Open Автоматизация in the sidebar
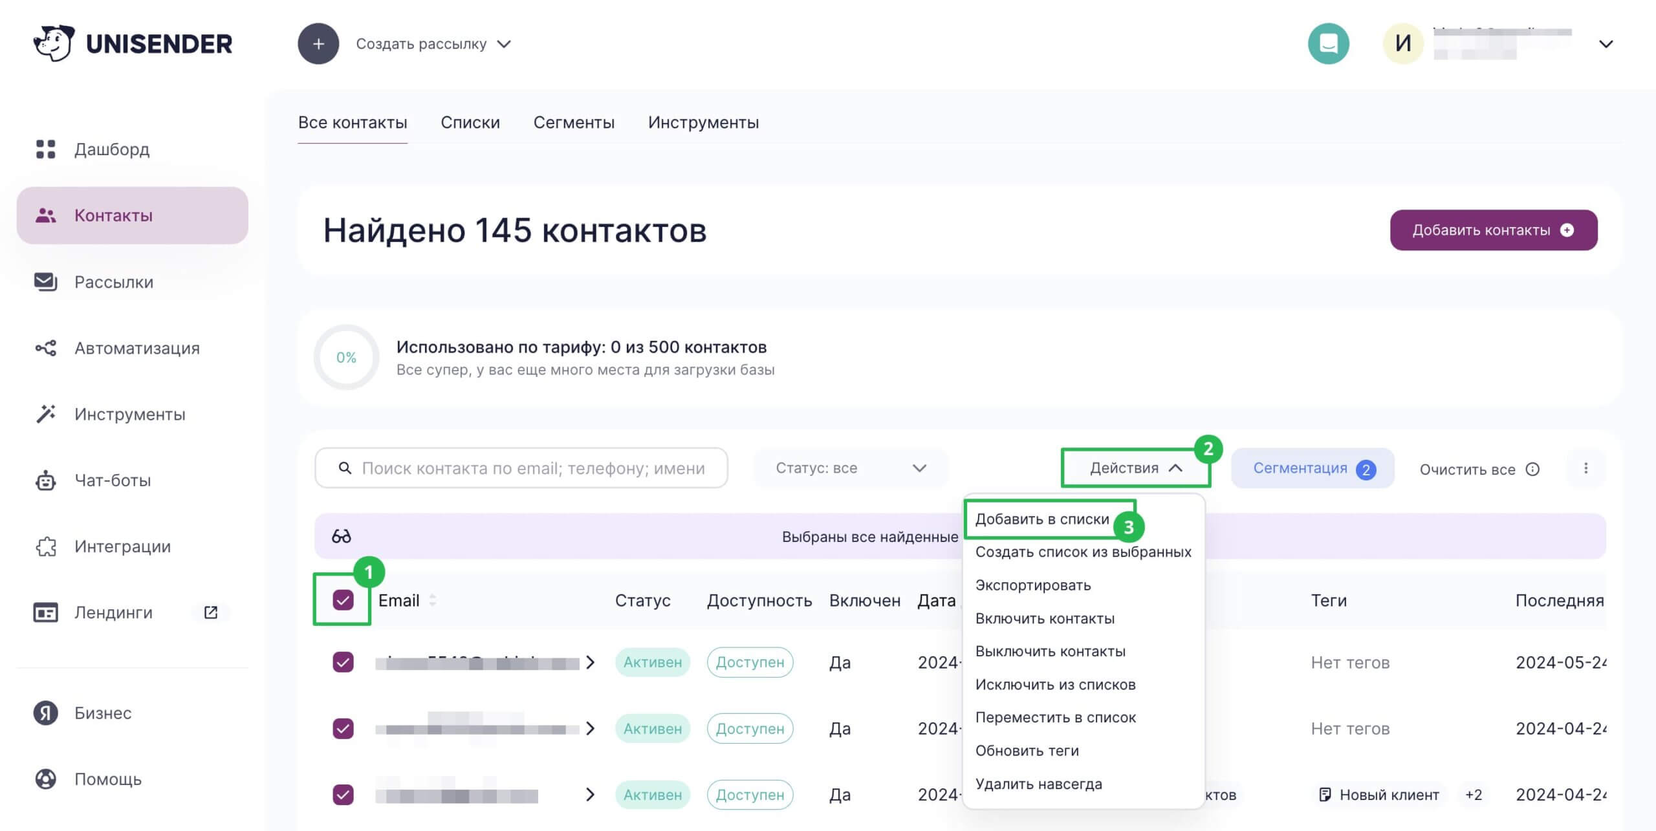 (x=136, y=348)
